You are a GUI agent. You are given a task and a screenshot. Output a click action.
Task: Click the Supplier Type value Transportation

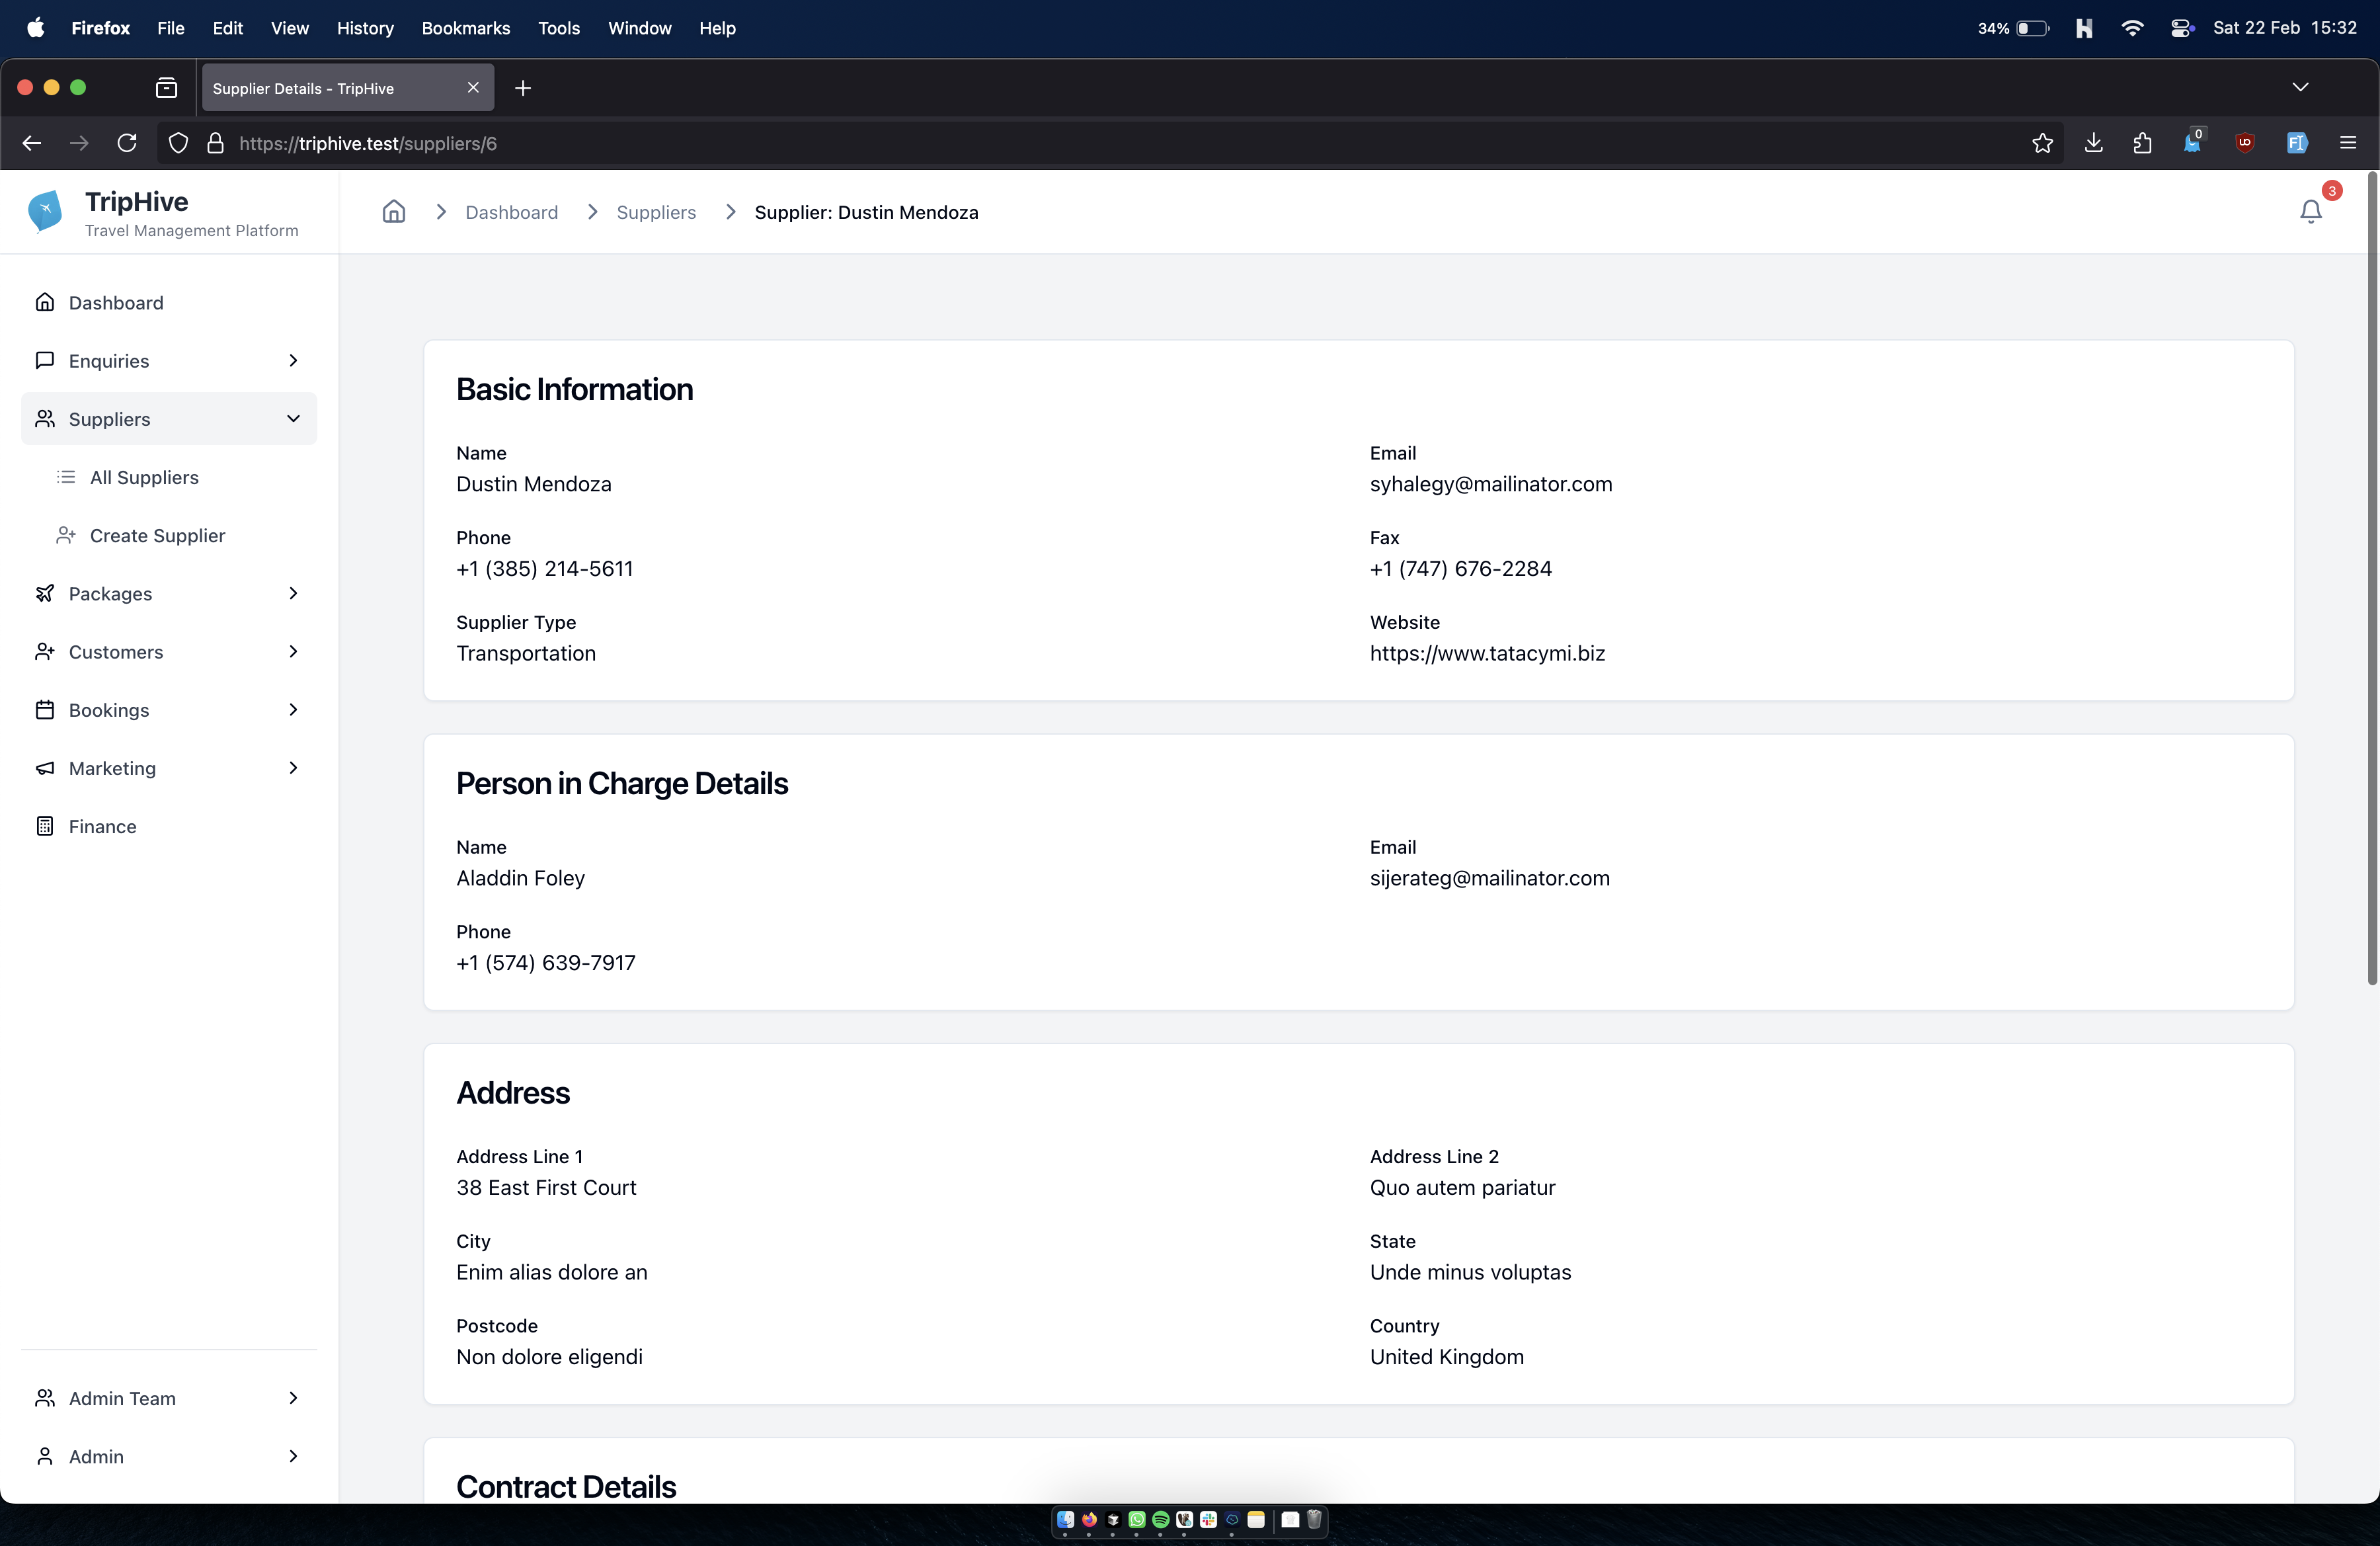526,653
